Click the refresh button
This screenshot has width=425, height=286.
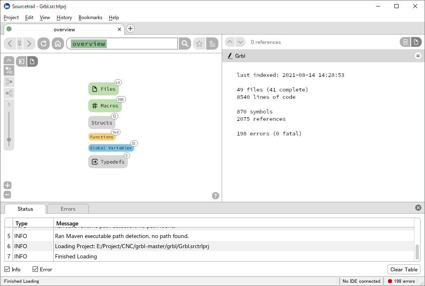[x=43, y=43]
